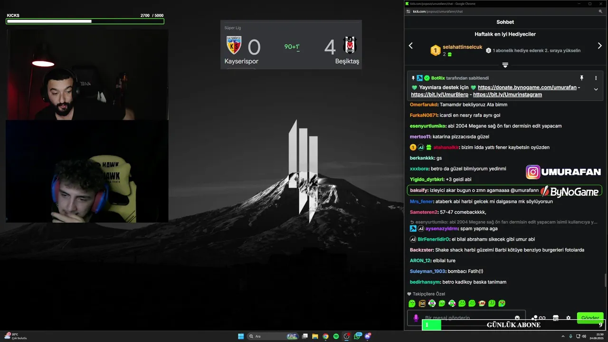Image resolution: width=608 pixels, height=342 pixels.
Task: Open the emoji picker smiley icon
Action: coord(517,318)
